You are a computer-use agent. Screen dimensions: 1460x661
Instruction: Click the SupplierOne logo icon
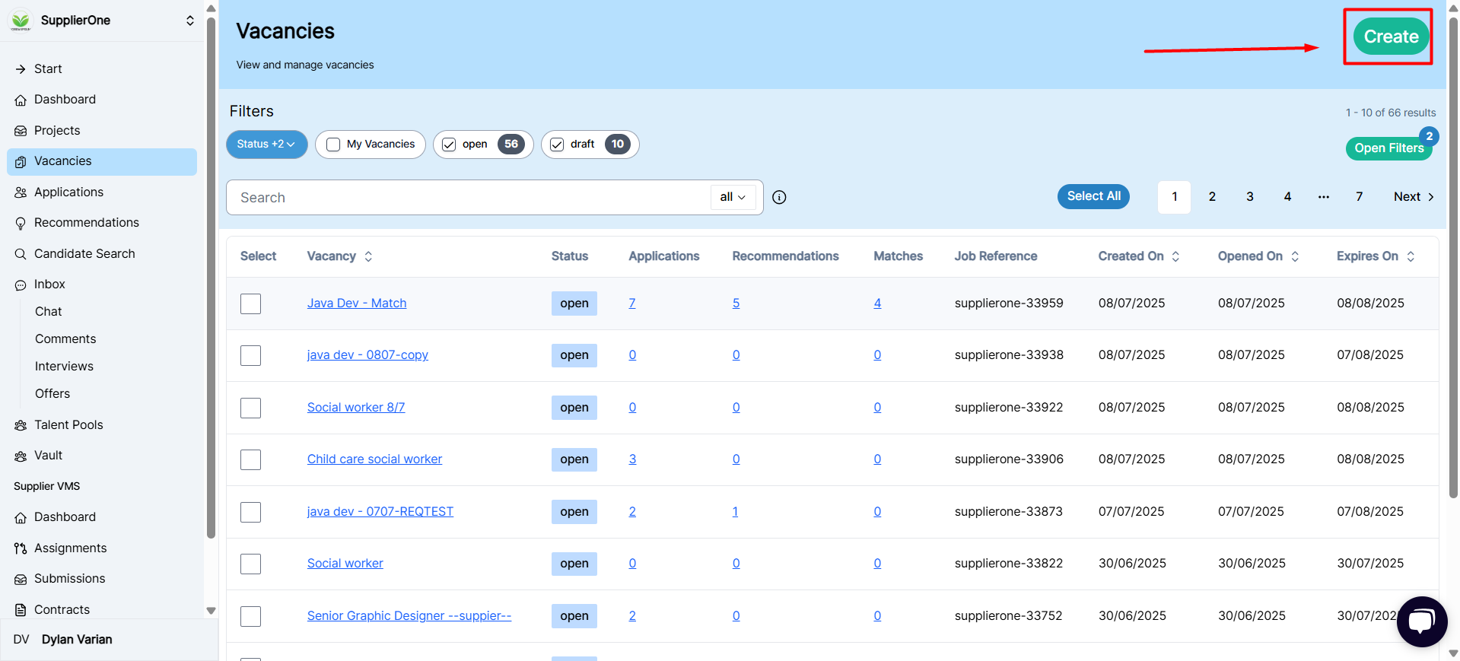point(21,21)
